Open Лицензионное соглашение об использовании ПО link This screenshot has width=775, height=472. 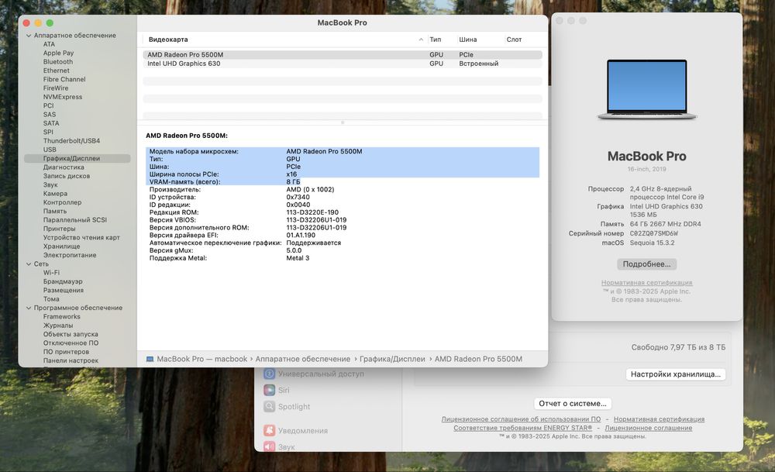(521, 419)
